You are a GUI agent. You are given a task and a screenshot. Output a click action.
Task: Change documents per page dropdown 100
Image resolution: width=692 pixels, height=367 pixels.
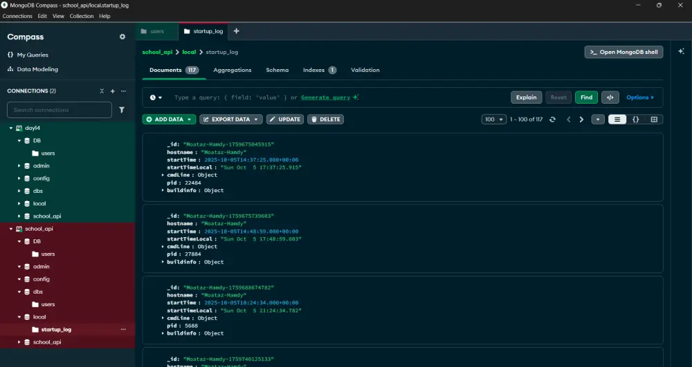(494, 120)
